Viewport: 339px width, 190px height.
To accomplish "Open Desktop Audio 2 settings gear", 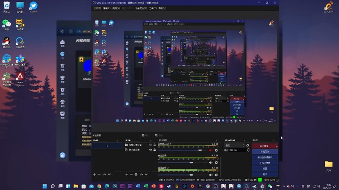I will pos(216,175).
